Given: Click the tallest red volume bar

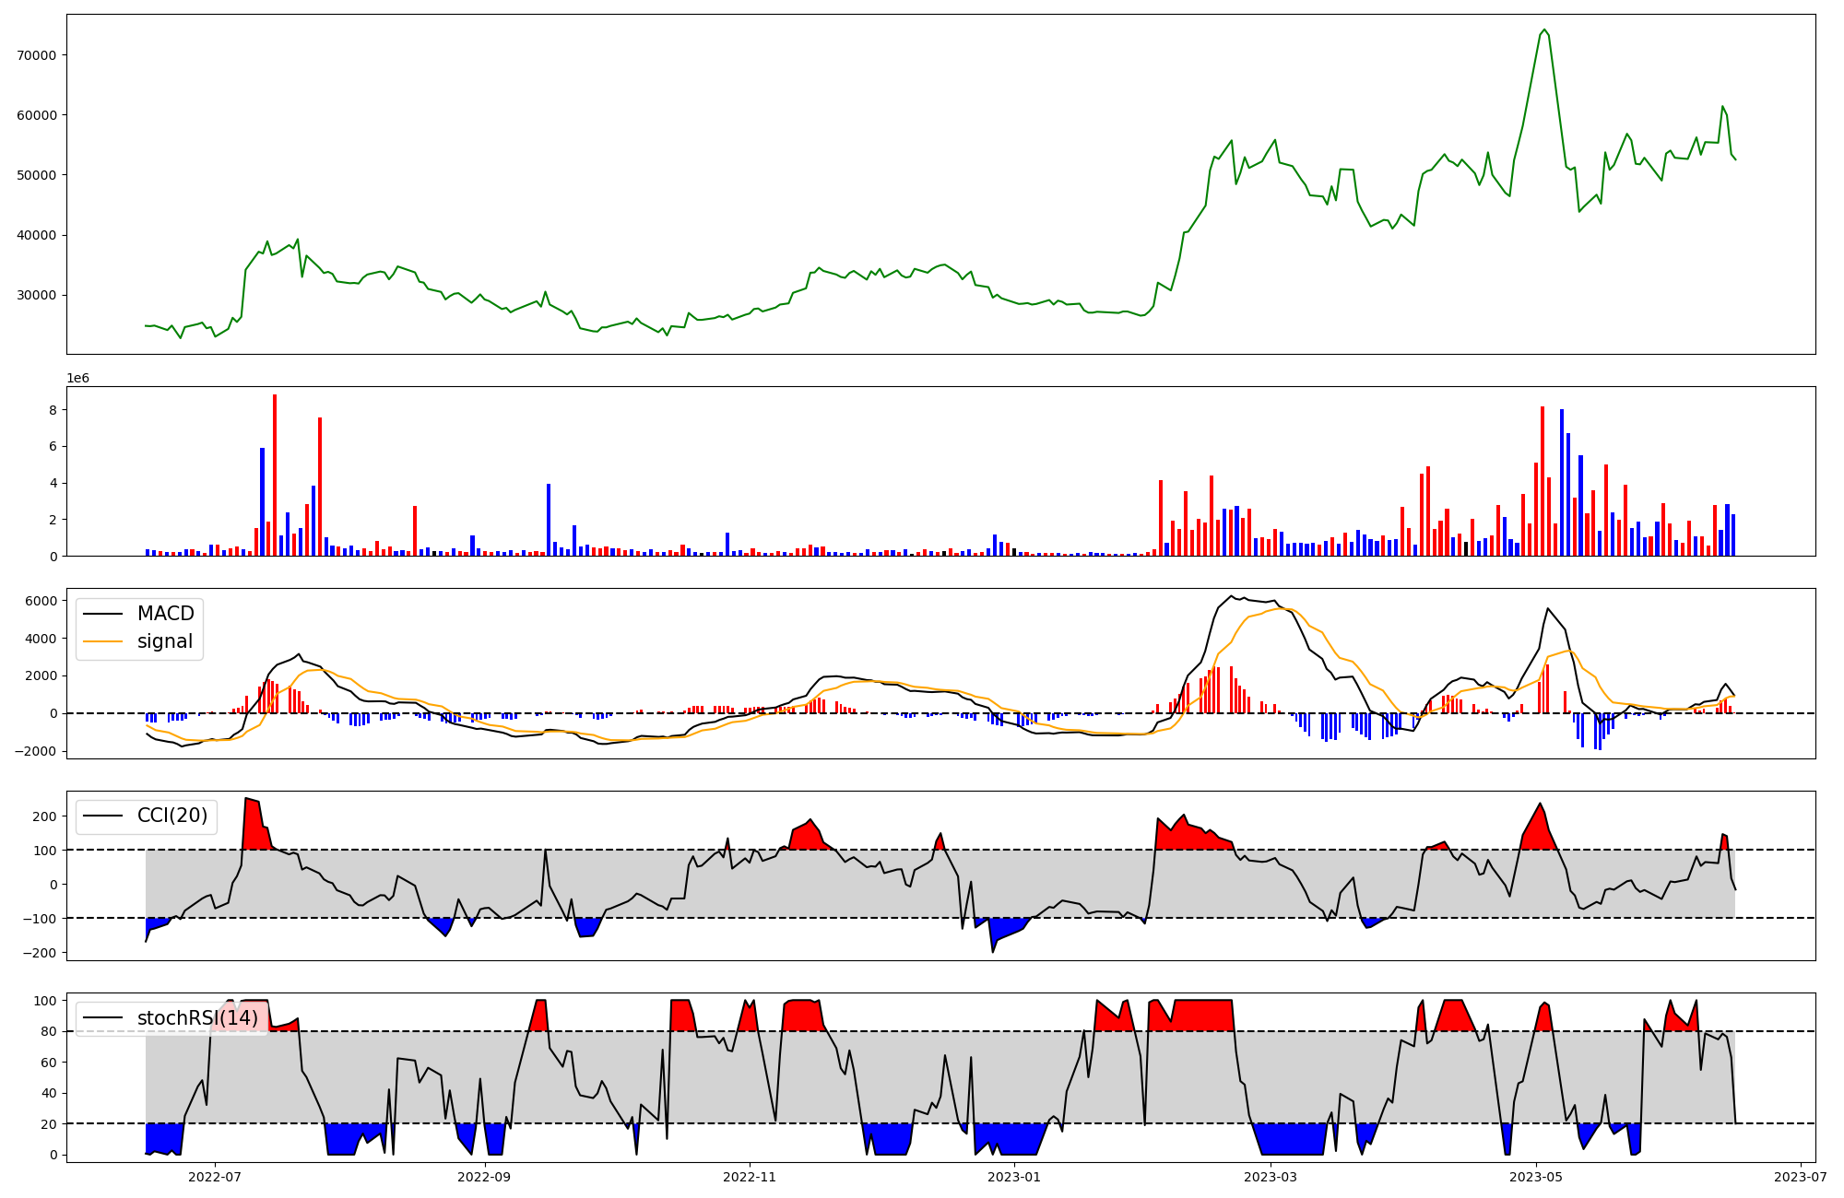Looking at the screenshot, I should pos(275,475).
